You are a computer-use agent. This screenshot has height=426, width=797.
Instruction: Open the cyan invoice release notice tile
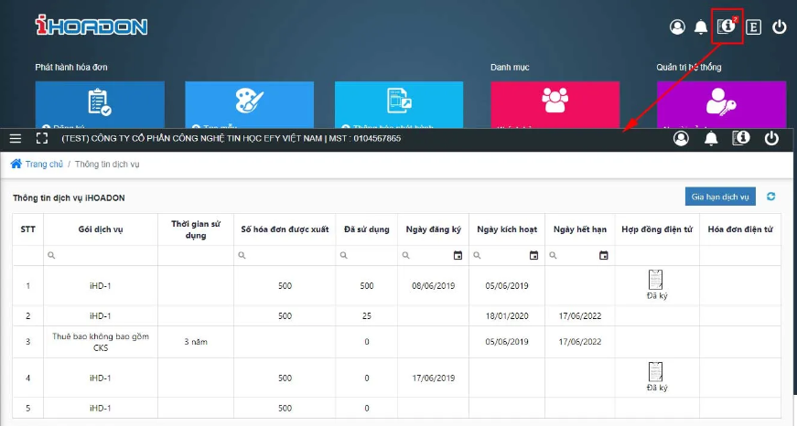[x=399, y=104]
